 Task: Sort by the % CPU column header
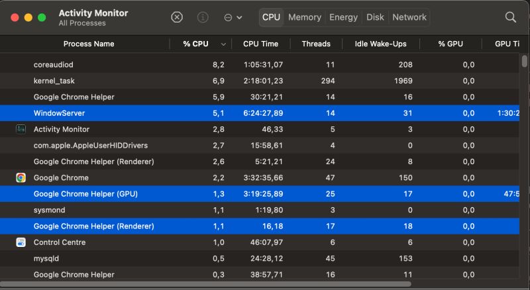195,44
